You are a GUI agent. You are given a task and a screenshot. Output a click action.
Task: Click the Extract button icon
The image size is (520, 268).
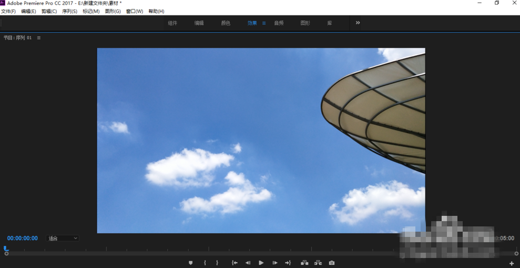(x=318, y=263)
